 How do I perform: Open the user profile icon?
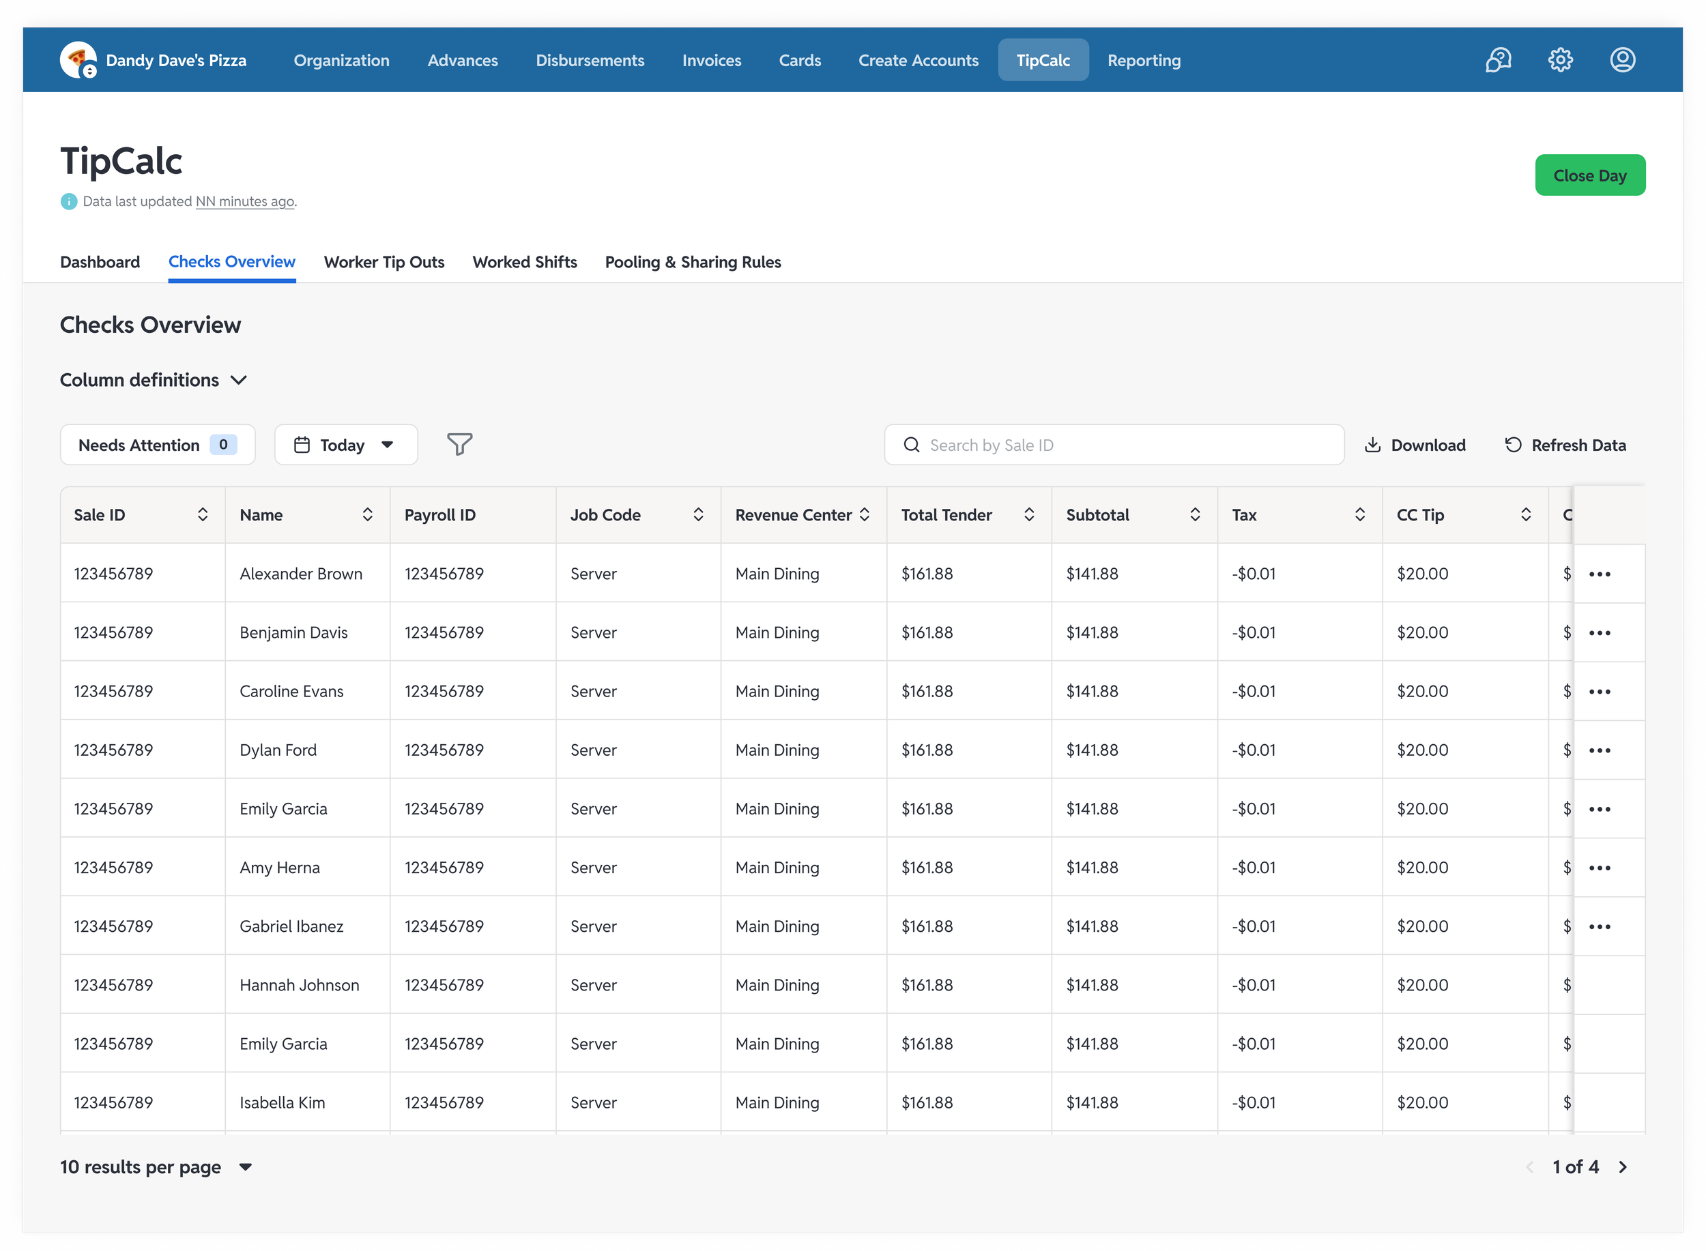[1622, 60]
